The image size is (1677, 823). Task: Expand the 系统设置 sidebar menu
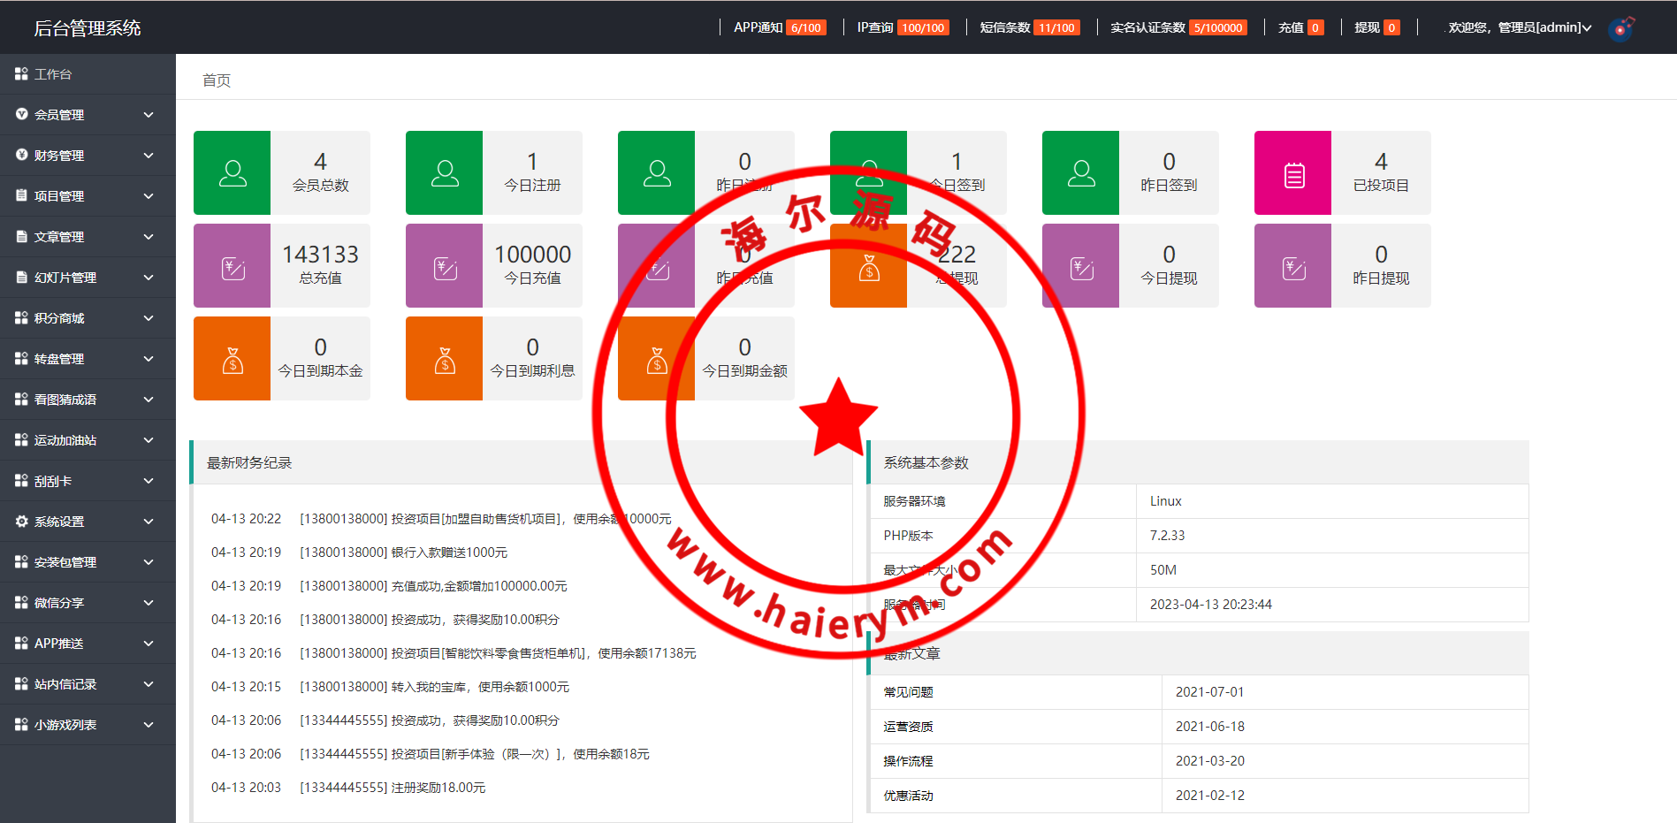(x=87, y=522)
